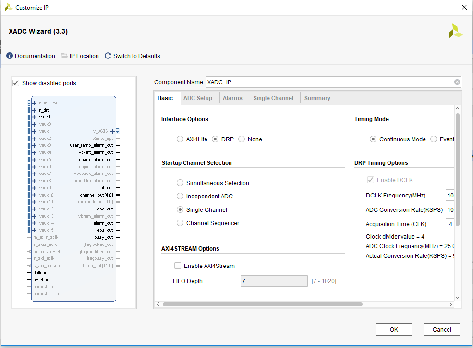Click the eoc_out port label

[105, 209]
